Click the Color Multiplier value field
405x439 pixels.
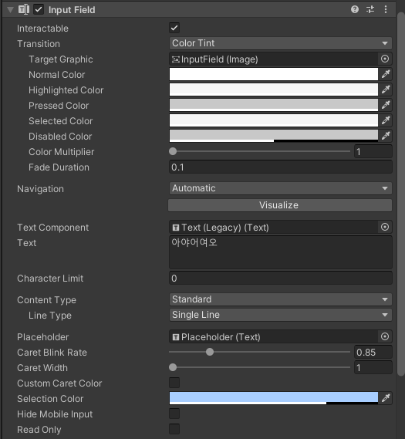point(373,151)
